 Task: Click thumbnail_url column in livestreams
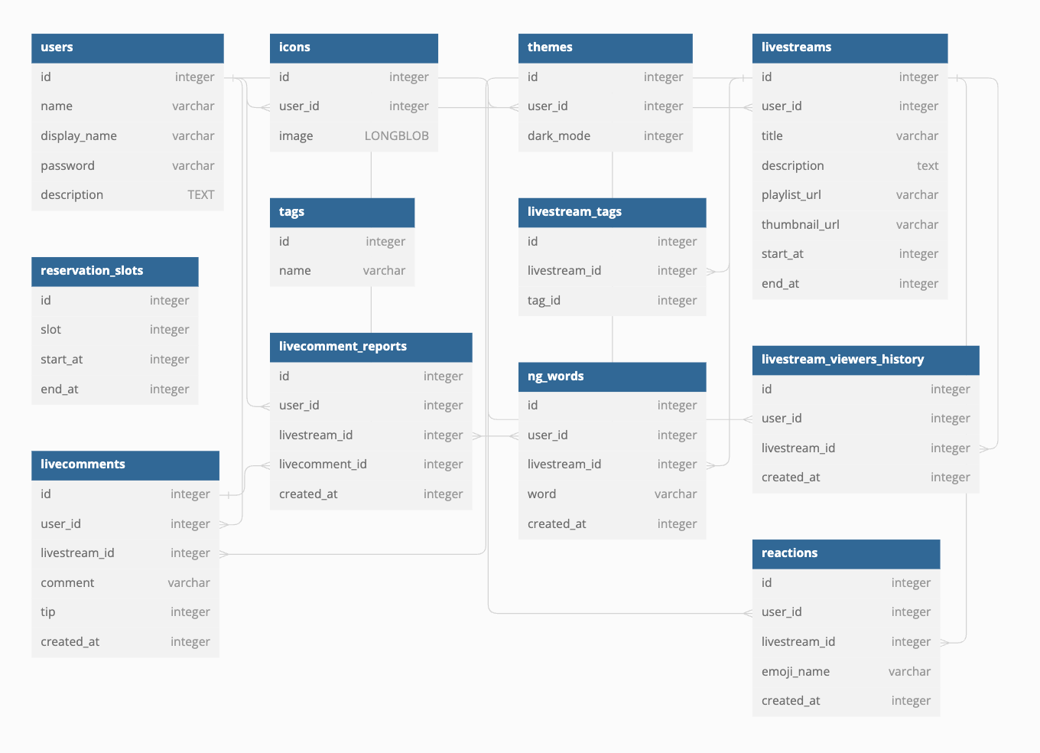click(x=850, y=225)
